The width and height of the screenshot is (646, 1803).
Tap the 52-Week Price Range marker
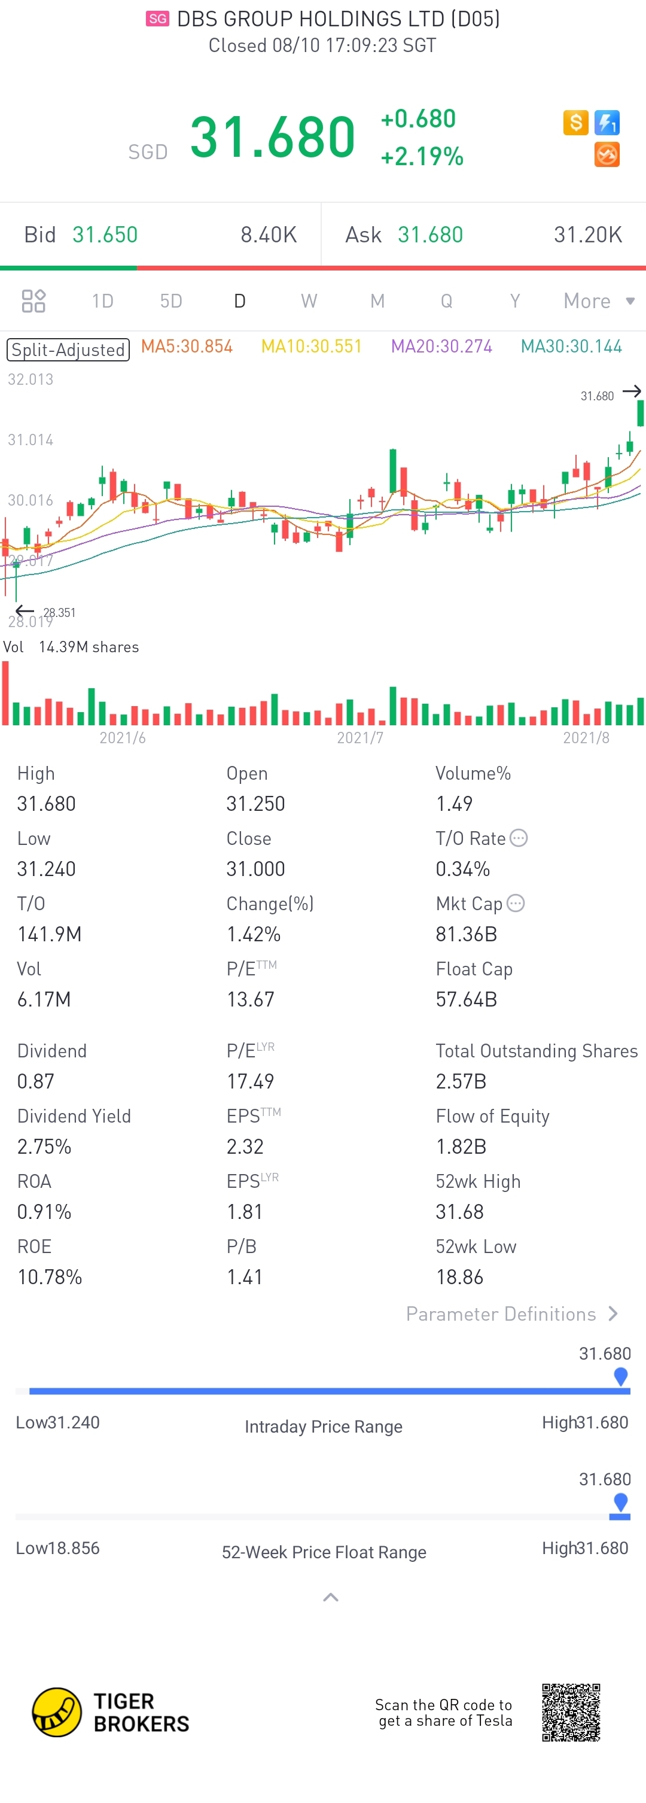(620, 1501)
